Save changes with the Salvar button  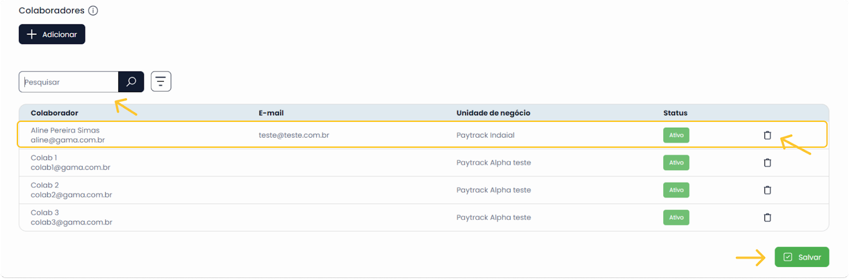click(802, 257)
